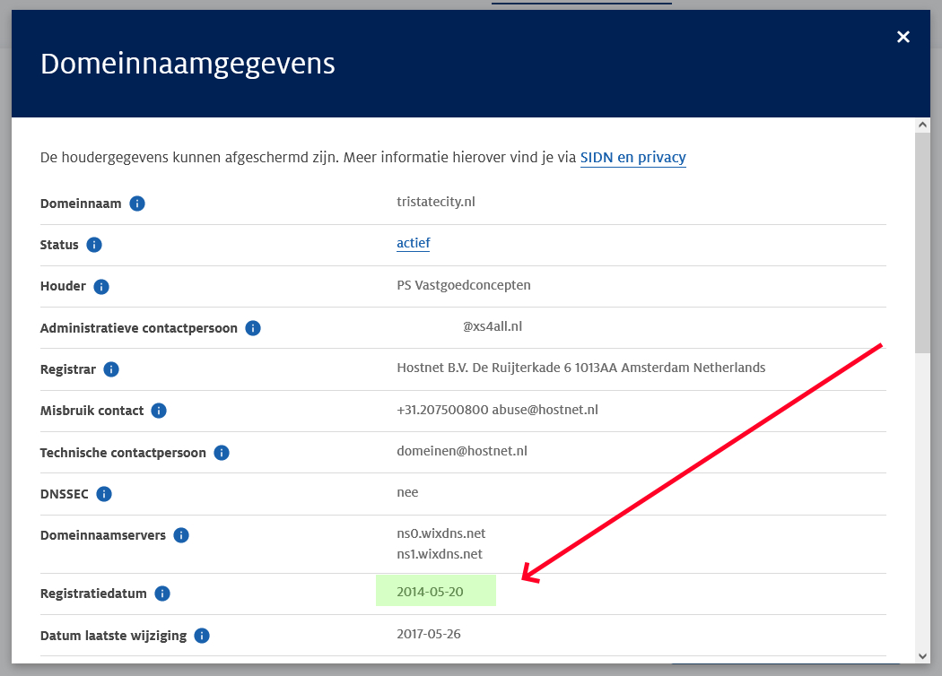Show info for Datum laatste wijziging
This screenshot has height=676, width=942.
[202, 635]
